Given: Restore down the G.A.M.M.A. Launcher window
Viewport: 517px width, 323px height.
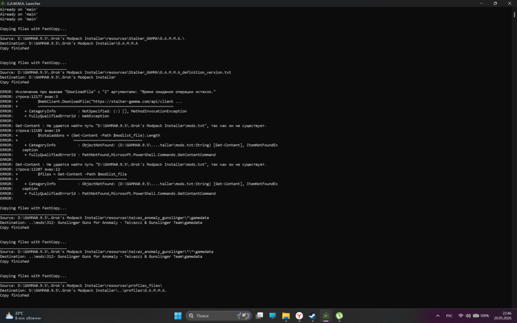Looking at the screenshot, I should pos(495,3).
